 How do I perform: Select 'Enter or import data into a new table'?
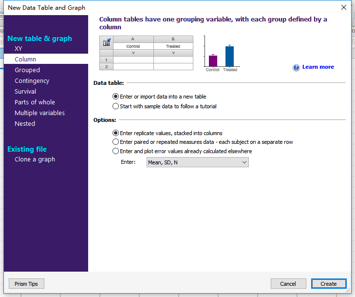(159, 97)
